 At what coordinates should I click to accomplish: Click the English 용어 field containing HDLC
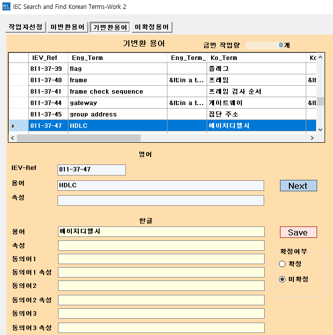coord(161,185)
